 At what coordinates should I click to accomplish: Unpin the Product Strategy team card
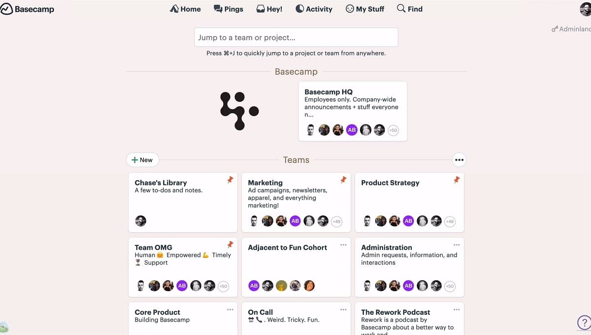pyautogui.click(x=456, y=181)
